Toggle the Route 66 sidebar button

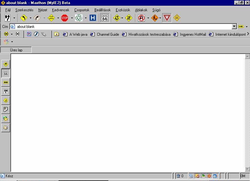(6, 73)
